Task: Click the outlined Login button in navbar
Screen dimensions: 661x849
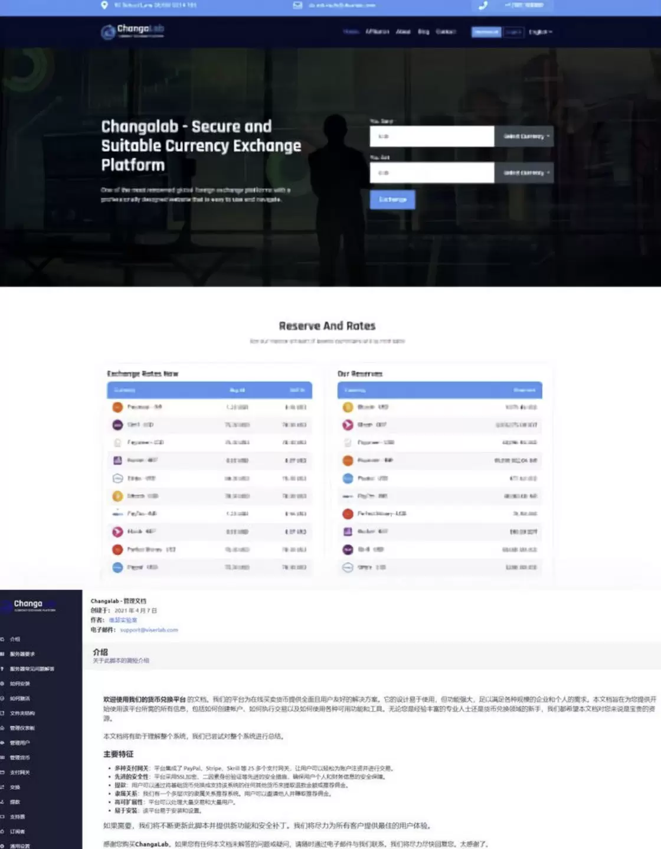Action: [x=513, y=32]
